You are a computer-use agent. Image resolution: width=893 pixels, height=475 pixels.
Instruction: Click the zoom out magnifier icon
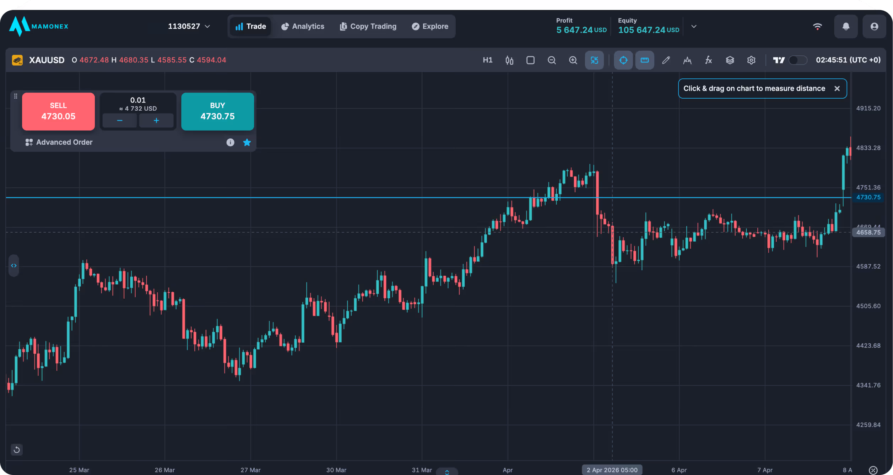[x=552, y=60]
